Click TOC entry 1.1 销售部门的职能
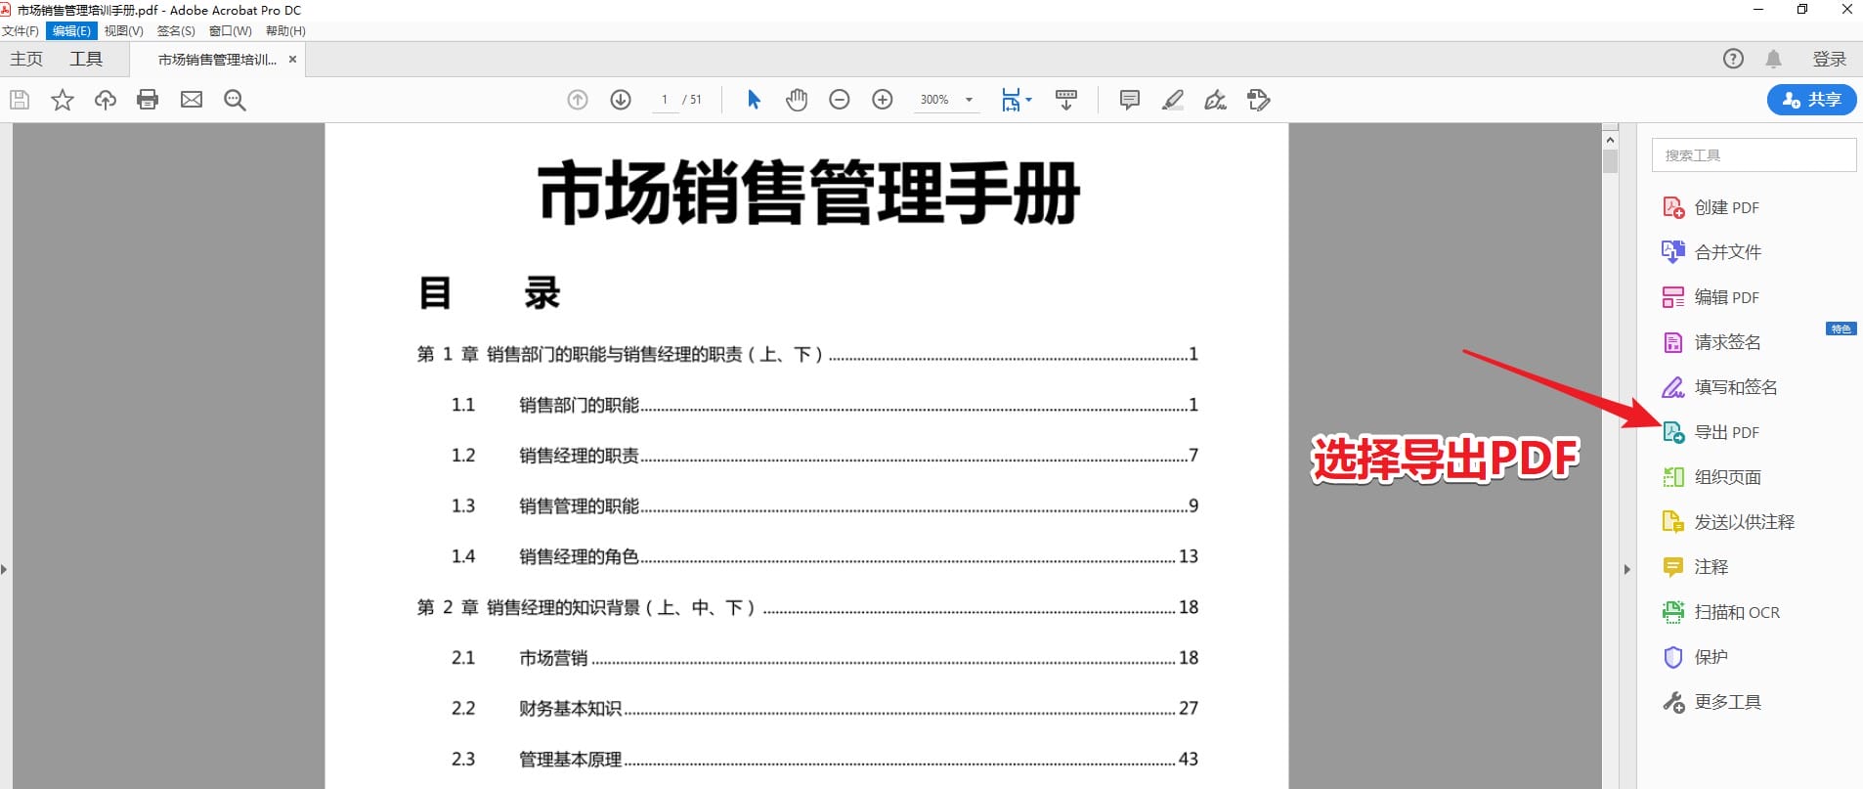 (x=824, y=405)
